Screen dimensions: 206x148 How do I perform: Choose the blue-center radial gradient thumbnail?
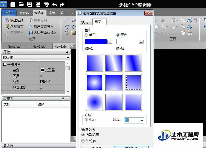[x=95, y=102]
